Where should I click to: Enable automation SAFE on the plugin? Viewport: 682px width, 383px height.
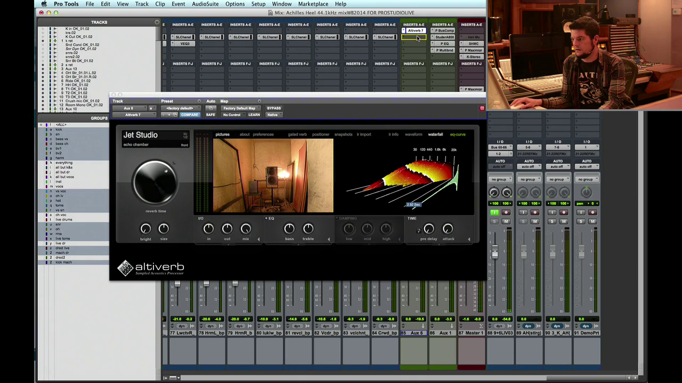click(x=210, y=115)
